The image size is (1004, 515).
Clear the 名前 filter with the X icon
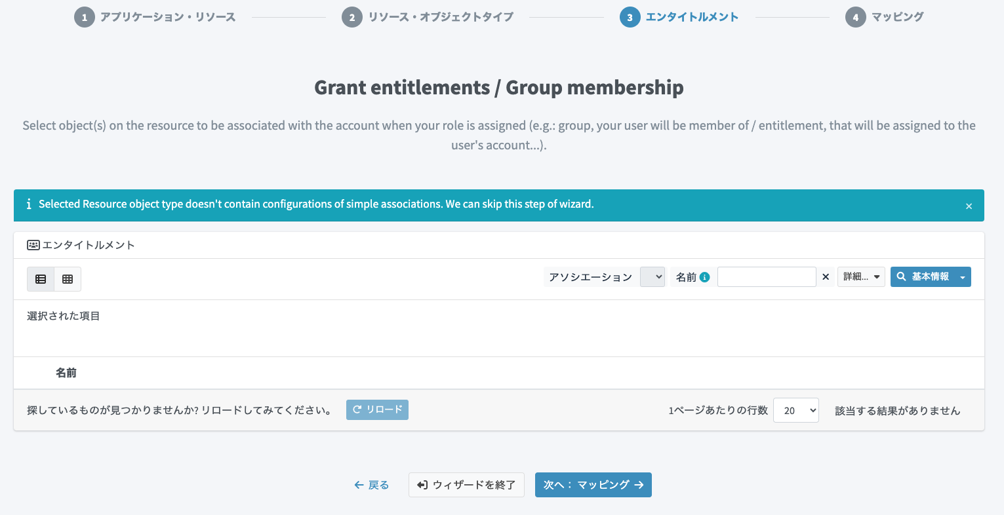coord(826,277)
